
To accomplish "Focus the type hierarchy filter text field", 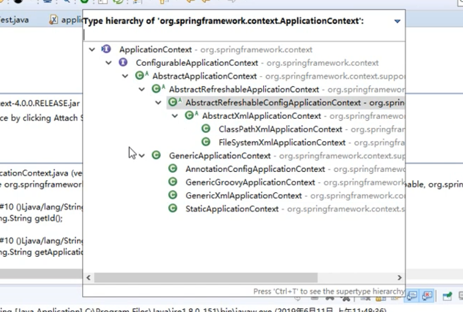I will pyautogui.click(x=244, y=35).
